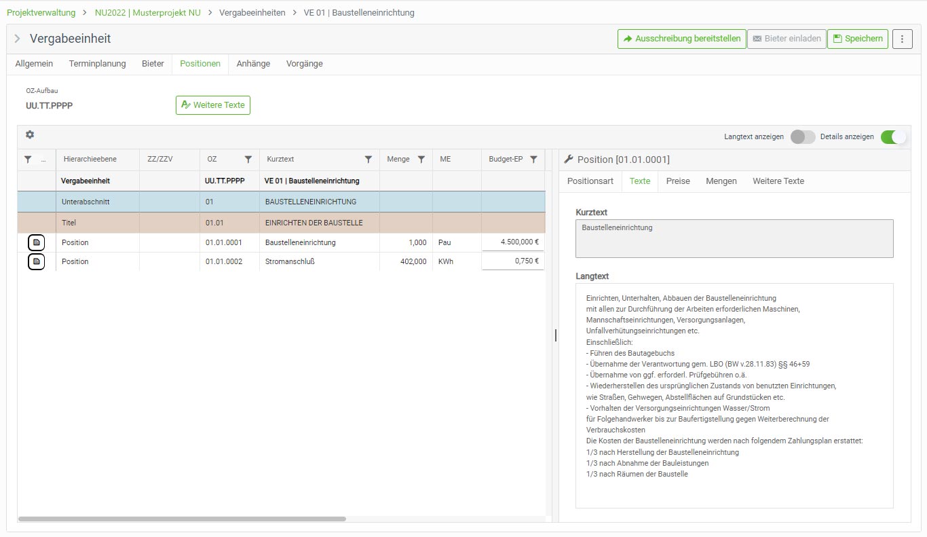Go to Projektverwaltung breadcrumb

pos(41,12)
